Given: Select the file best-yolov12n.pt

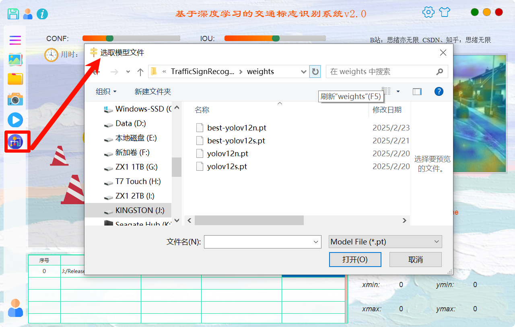Looking at the screenshot, I should tap(237, 128).
